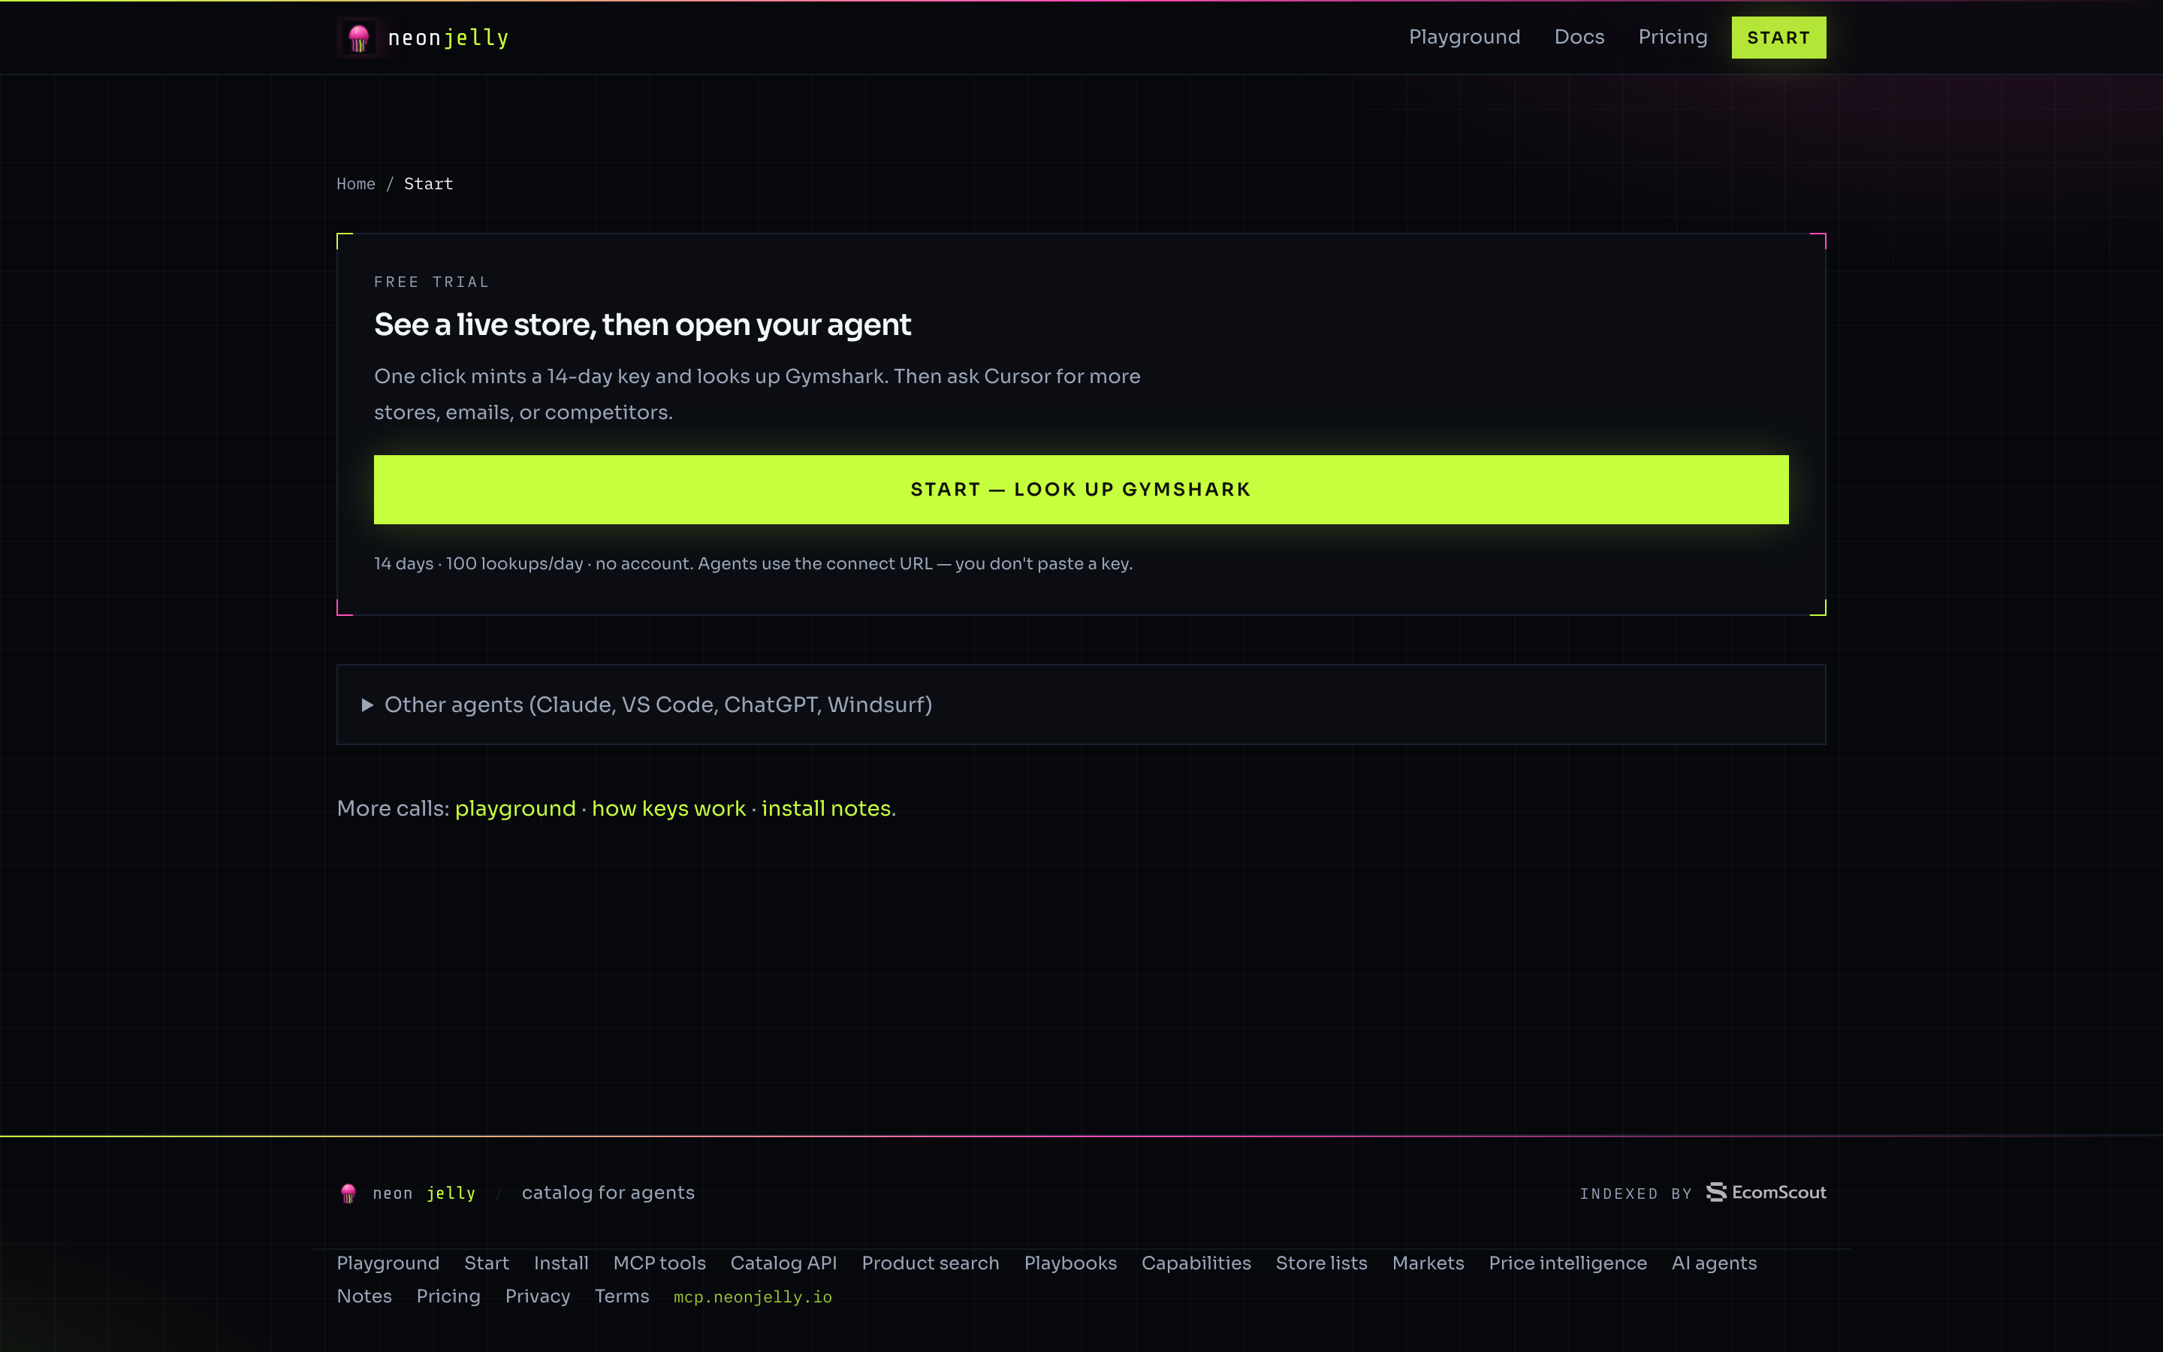The width and height of the screenshot is (2163, 1352).
Task: Open footer Terms link
Action: point(621,1296)
